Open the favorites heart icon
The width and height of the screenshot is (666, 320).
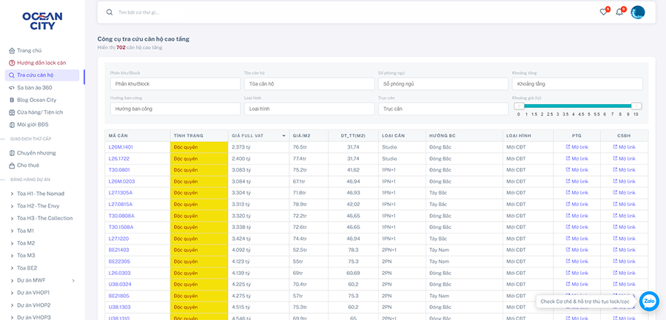[x=603, y=12]
